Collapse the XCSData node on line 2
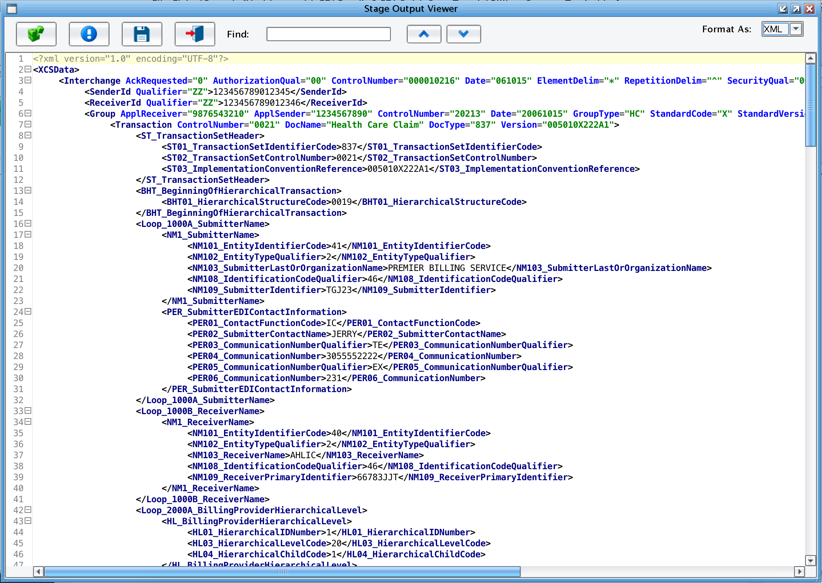The width and height of the screenshot is (822, 583). [28, 69]
